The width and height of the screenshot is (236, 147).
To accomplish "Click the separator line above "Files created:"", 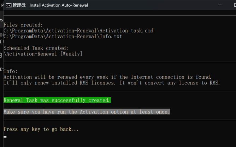I will point(119,16).
